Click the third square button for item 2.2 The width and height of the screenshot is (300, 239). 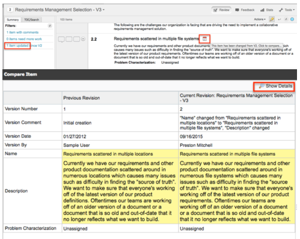coord(76,39)
